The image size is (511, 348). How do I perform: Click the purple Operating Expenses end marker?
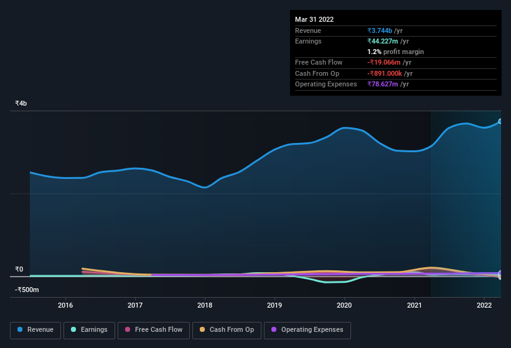tap(500, 273)
